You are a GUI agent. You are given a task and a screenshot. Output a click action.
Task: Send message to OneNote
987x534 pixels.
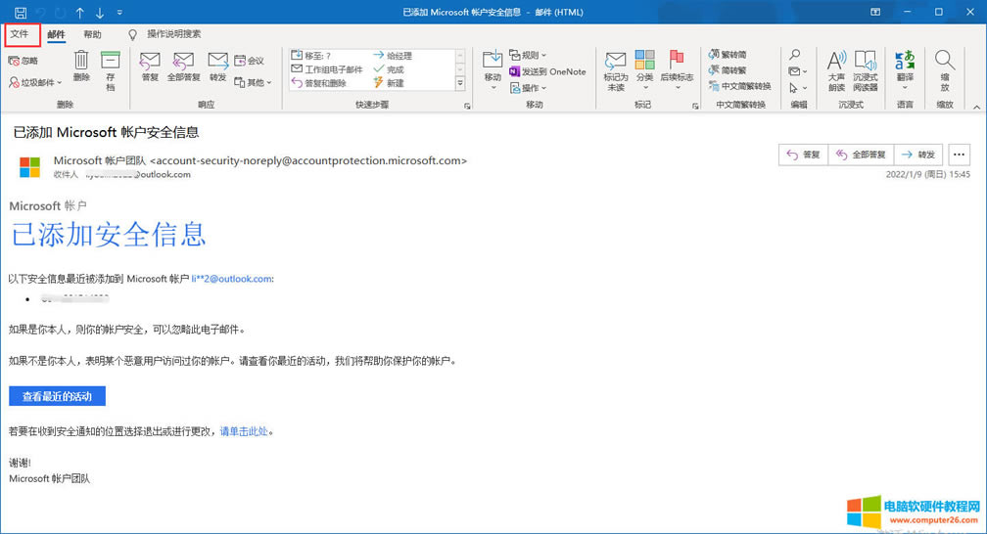click(546, 71)
